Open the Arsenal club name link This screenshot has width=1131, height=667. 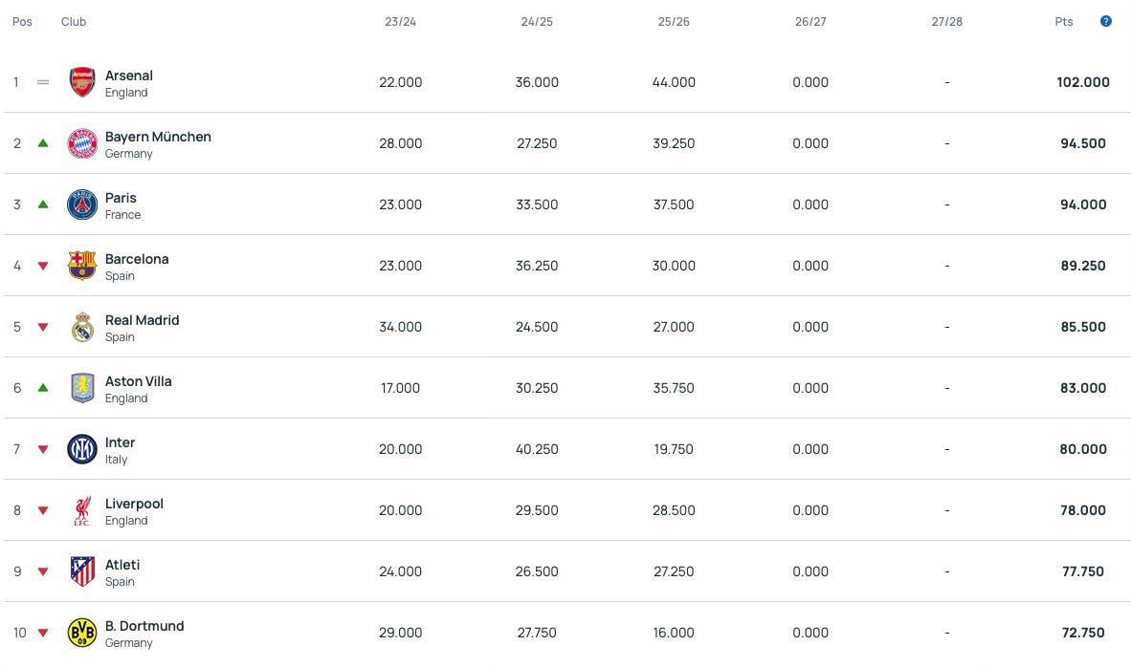129,75
